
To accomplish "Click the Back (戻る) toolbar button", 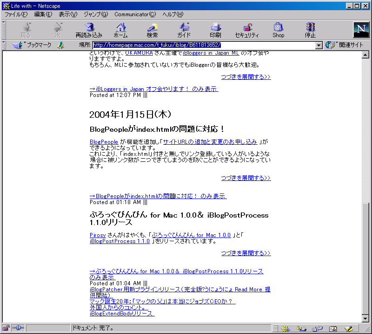I will click(26, 30).
